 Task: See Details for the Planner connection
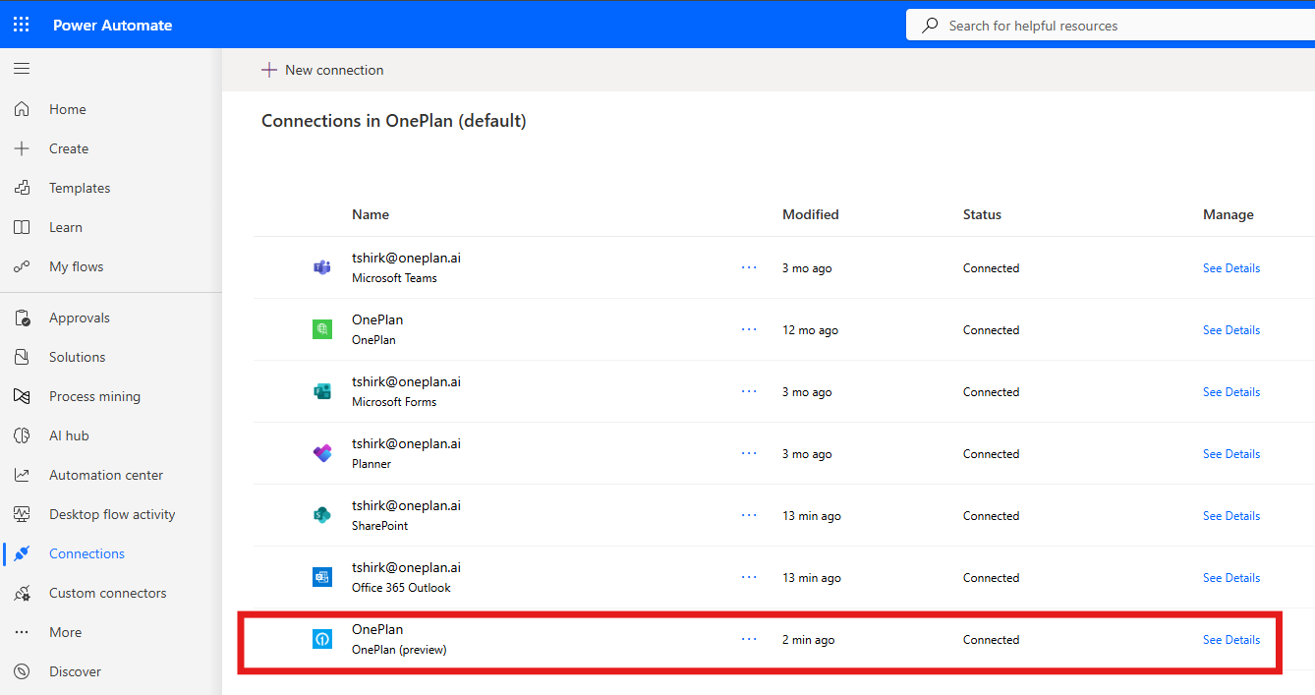tap(1230, 454)
